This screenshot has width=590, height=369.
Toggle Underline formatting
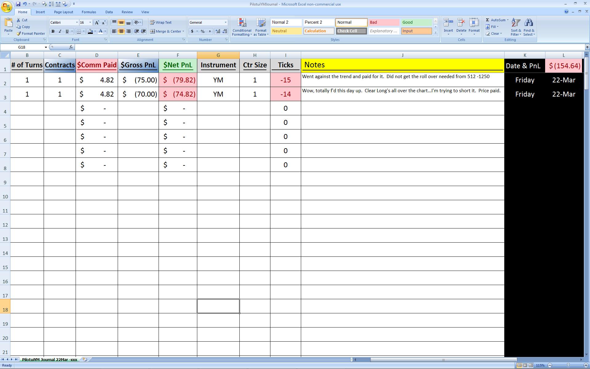point(67,31)
